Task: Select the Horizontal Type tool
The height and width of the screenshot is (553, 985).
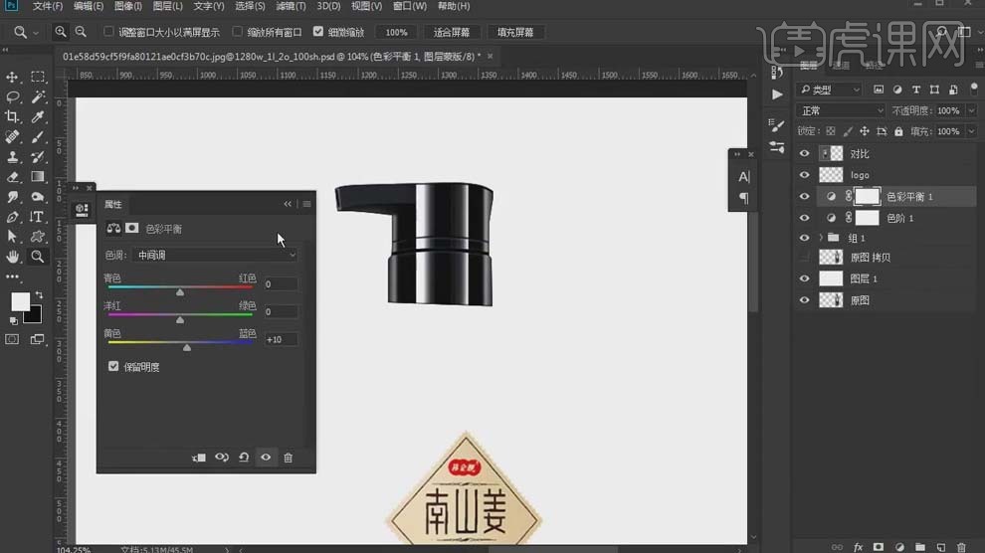Action: coord(38,216)
